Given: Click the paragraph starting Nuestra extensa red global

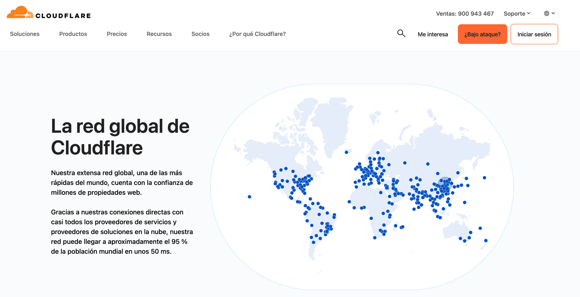Looking at the screenshot, I should [122, 182].
